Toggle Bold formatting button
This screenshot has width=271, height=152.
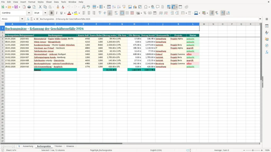click(52, 13)
